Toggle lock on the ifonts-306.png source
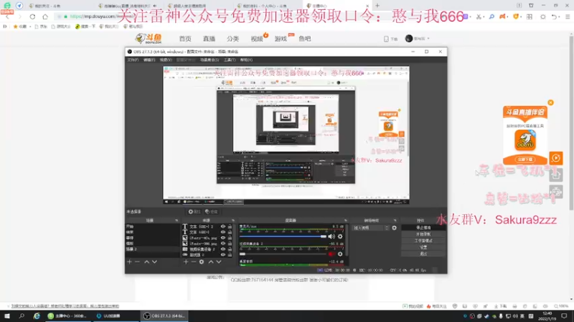Screen dimensions: 574x322 (x=230, y=243)
